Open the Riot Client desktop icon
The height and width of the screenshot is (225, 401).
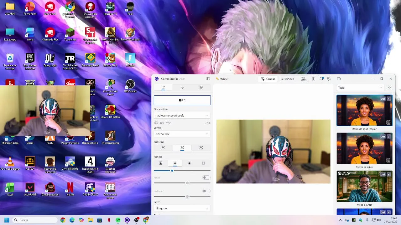[50, 8]
